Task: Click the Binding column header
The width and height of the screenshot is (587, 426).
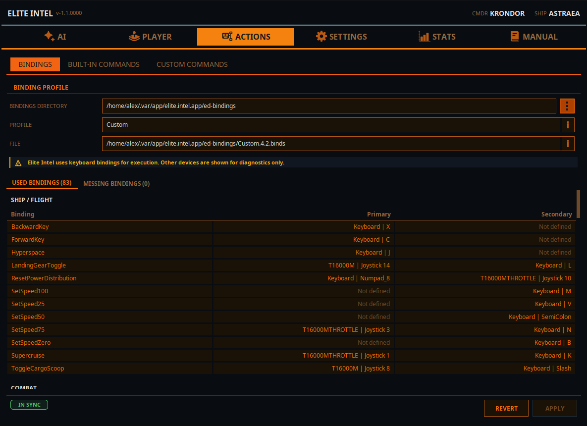Action: pos(23,214)
